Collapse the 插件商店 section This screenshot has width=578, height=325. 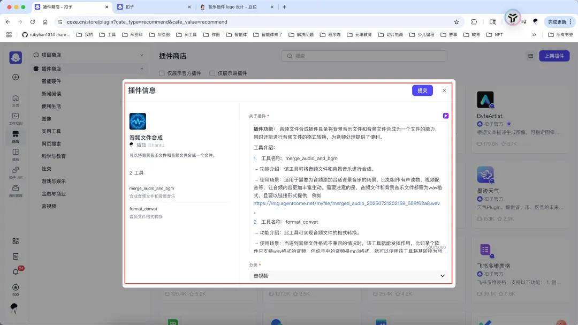(x=142, y=69)
